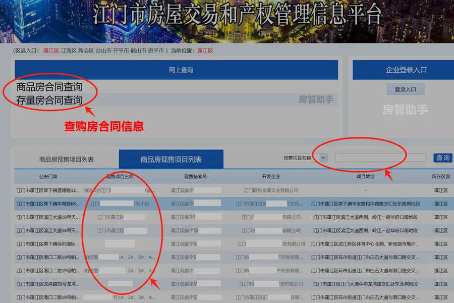The image size is (454, 303).
Task: Open the highlighted 体育路68 project row
Action: (x=48, y=204)
